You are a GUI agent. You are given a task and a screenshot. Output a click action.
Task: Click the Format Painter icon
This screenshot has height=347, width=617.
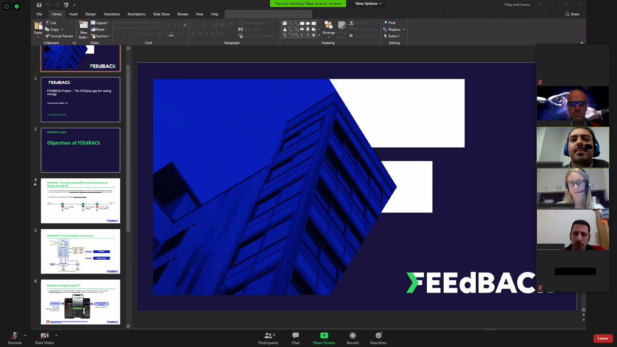47,36
